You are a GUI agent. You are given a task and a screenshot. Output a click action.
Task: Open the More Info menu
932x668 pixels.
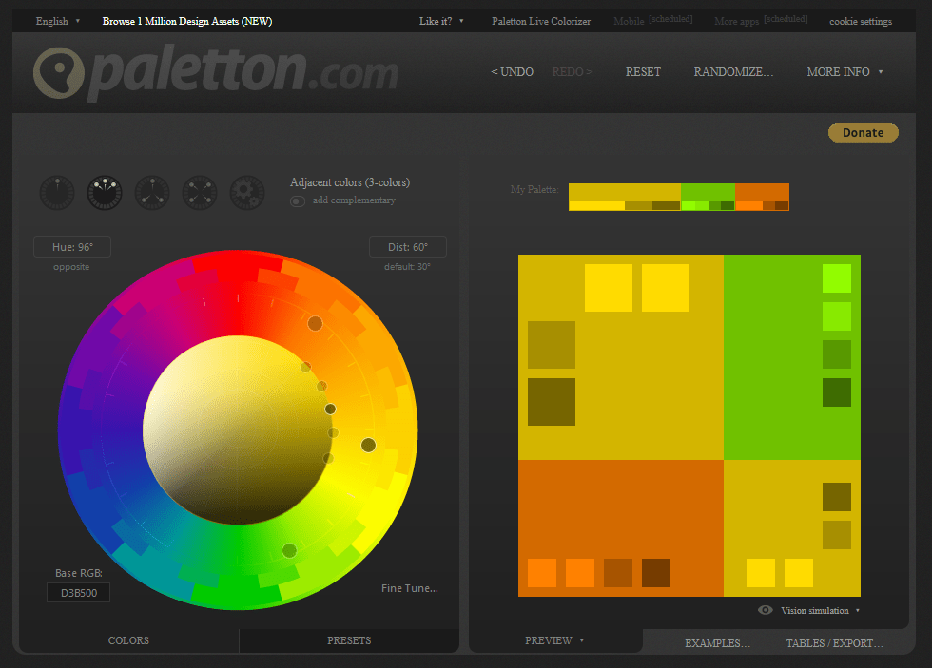point(845,72)
